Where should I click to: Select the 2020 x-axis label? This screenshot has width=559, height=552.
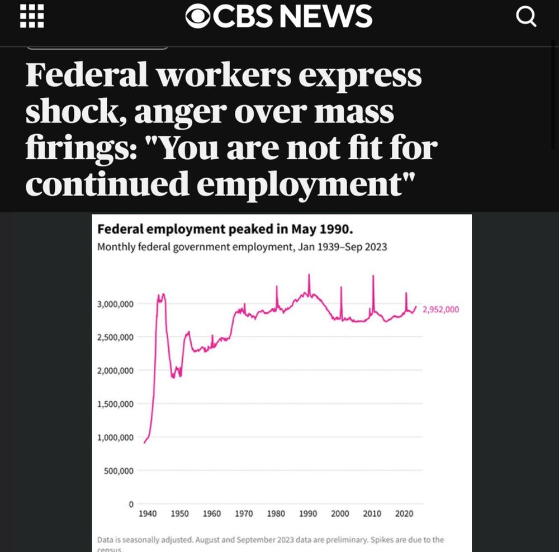pyautogui.click(x=404, y=513)
